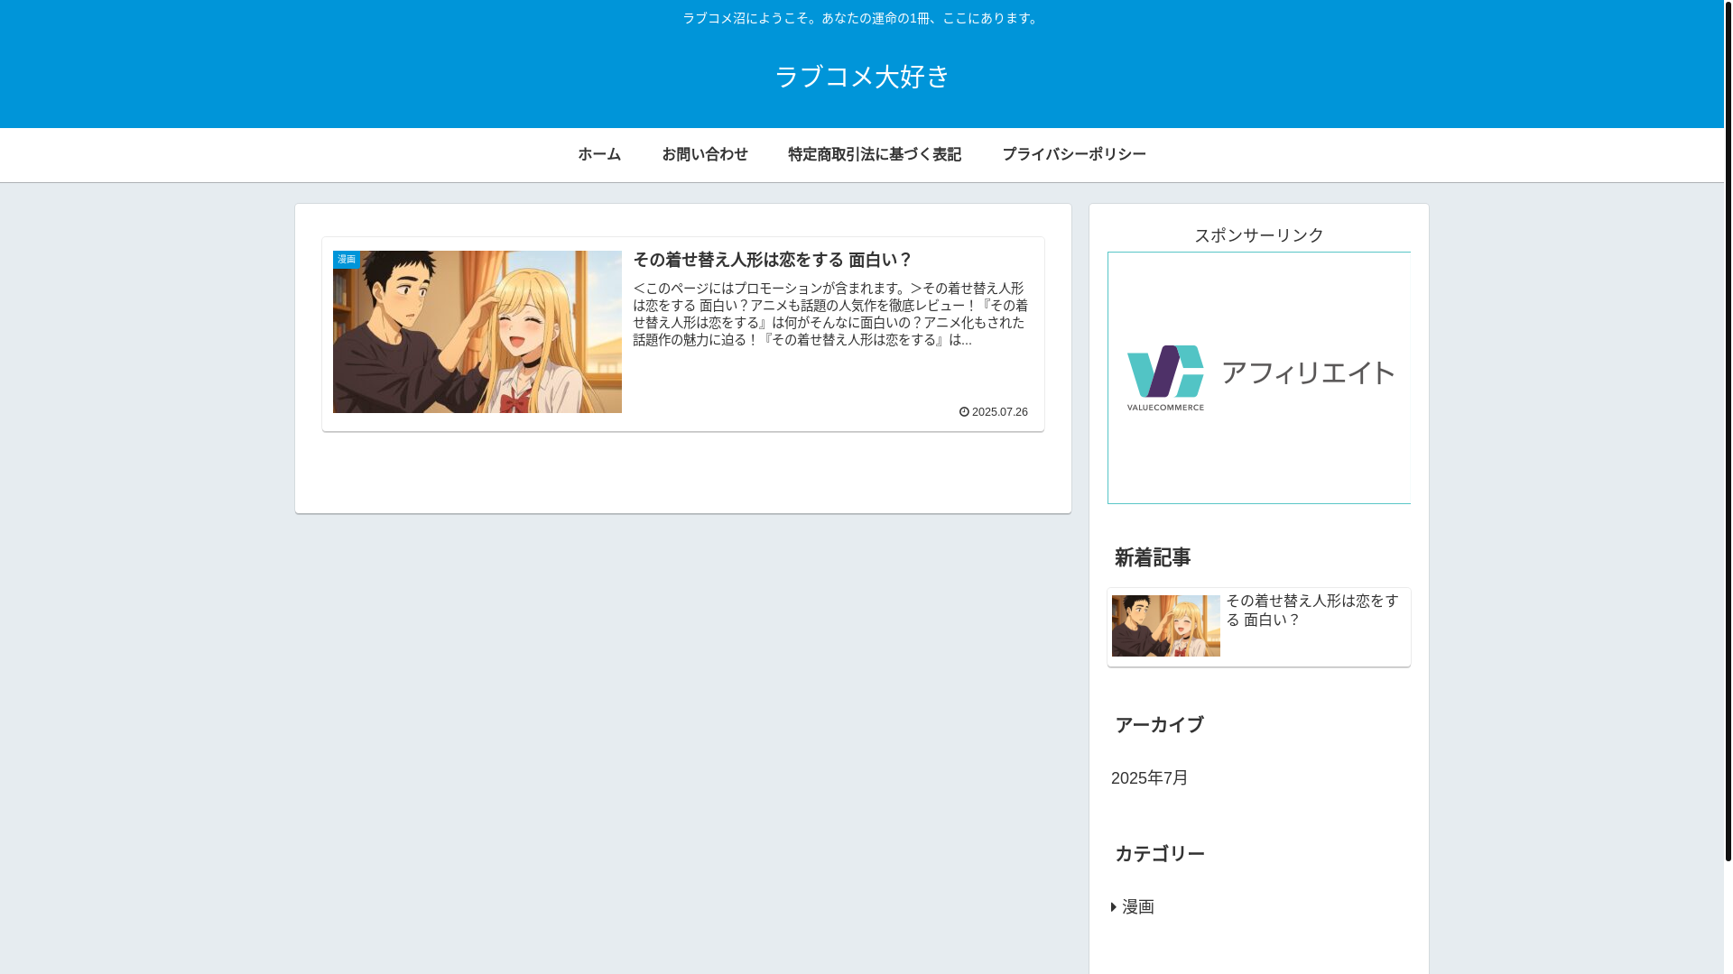
Task: Click the 新着記事 thumbnail image in sidebar
Action: pyautogui.click(x=1166, y=626)
